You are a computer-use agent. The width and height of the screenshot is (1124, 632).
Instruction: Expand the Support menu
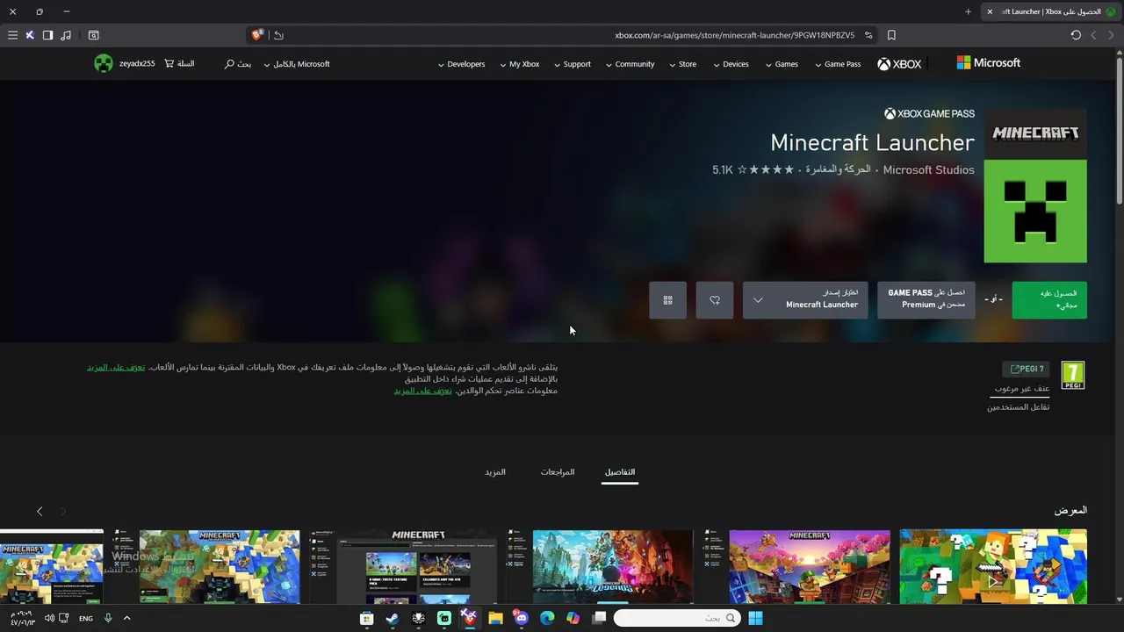[573, 64]
